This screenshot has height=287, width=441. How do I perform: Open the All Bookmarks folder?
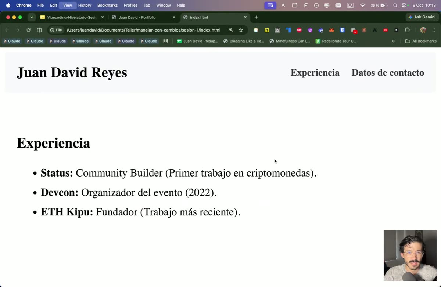click(421, 41)
